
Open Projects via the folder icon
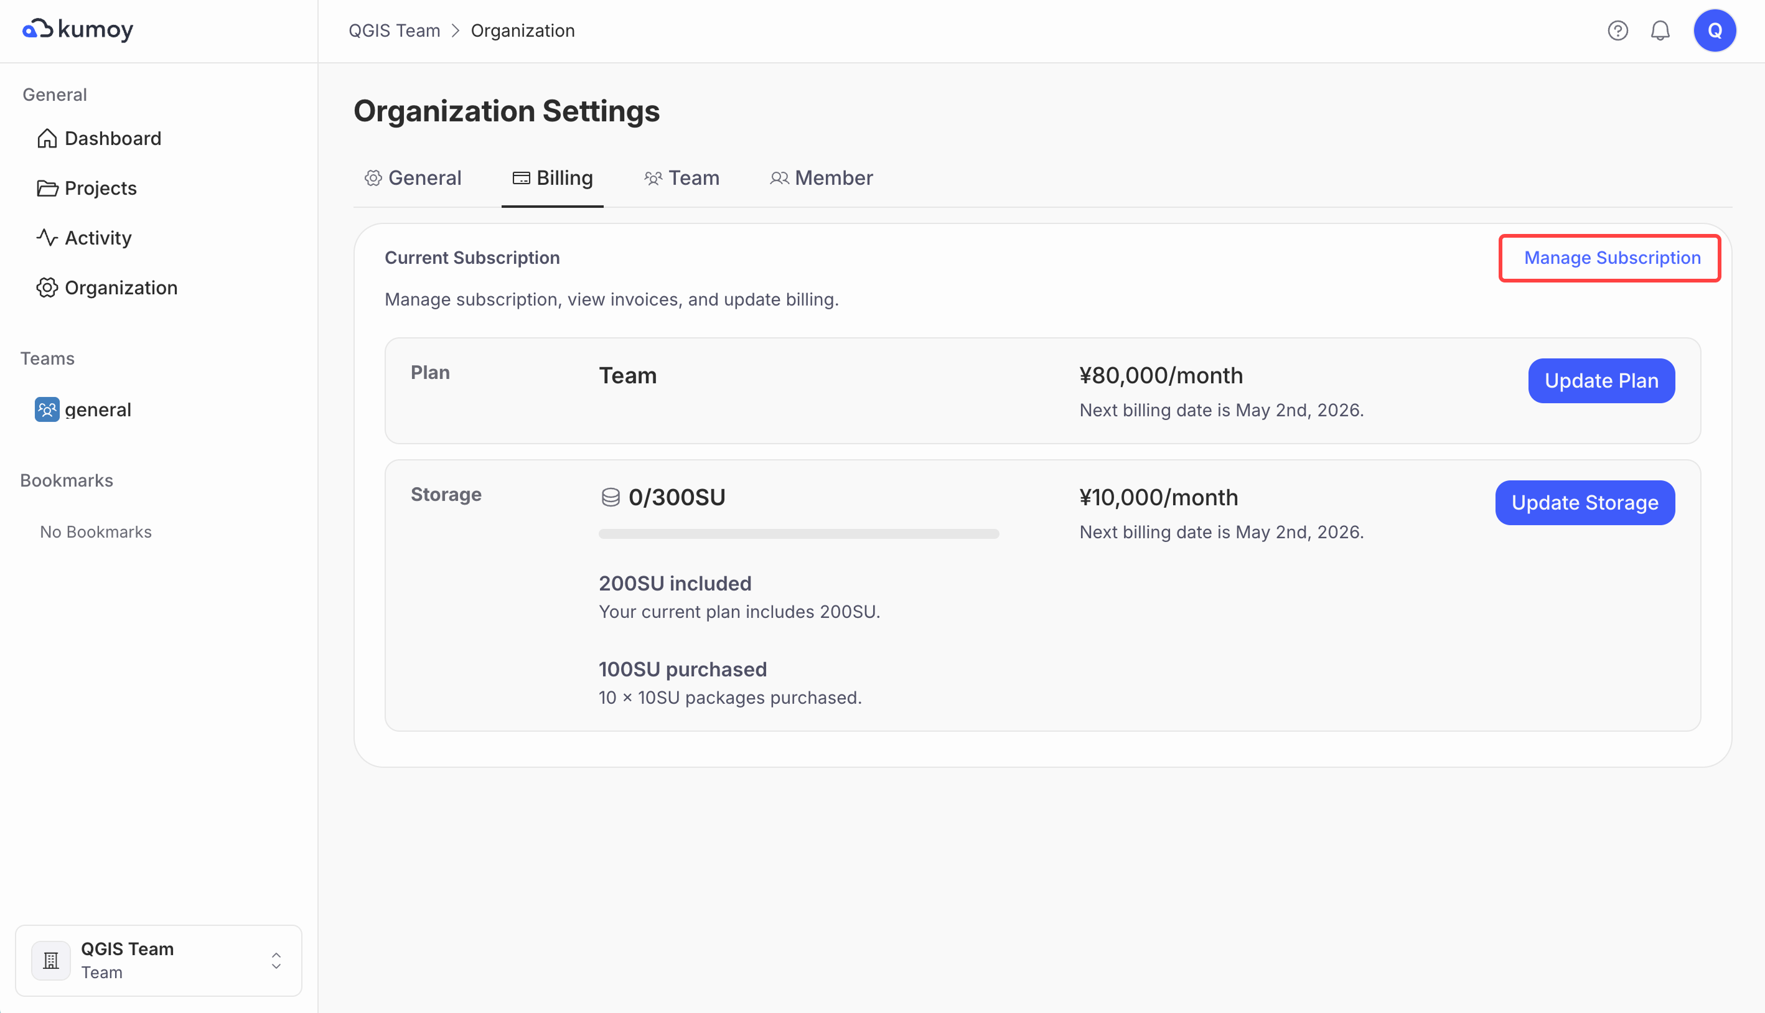47,188
